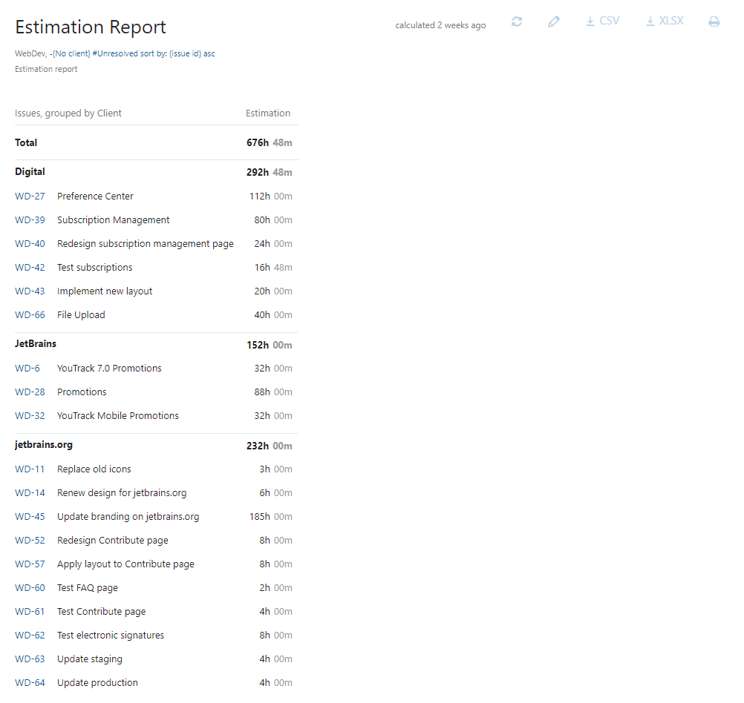The image size is (744, 703).
Task: Open WD-42 Test subscriptions issue
Action: click(30, 267)
